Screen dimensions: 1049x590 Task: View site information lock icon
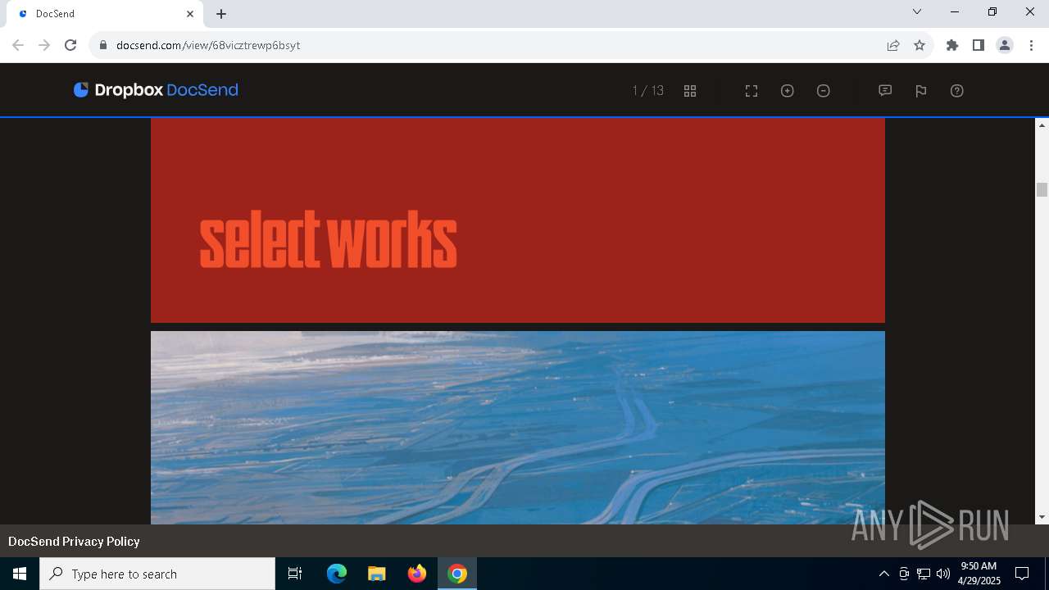point(103,45)
